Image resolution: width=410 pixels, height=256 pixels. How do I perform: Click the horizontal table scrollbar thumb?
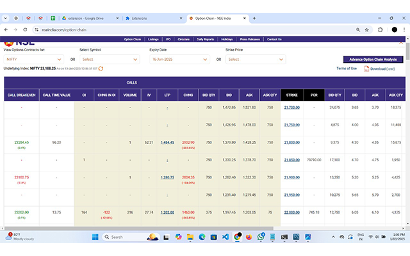[x=139, y=228]
